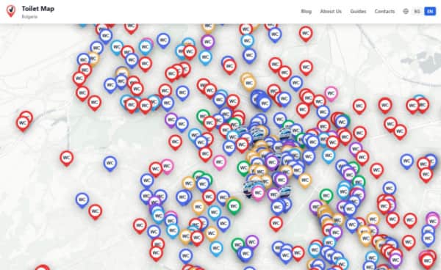Select the pink WC marker right of the center-left red marker
Screen dimensions: 441x270
coord(167,166)
